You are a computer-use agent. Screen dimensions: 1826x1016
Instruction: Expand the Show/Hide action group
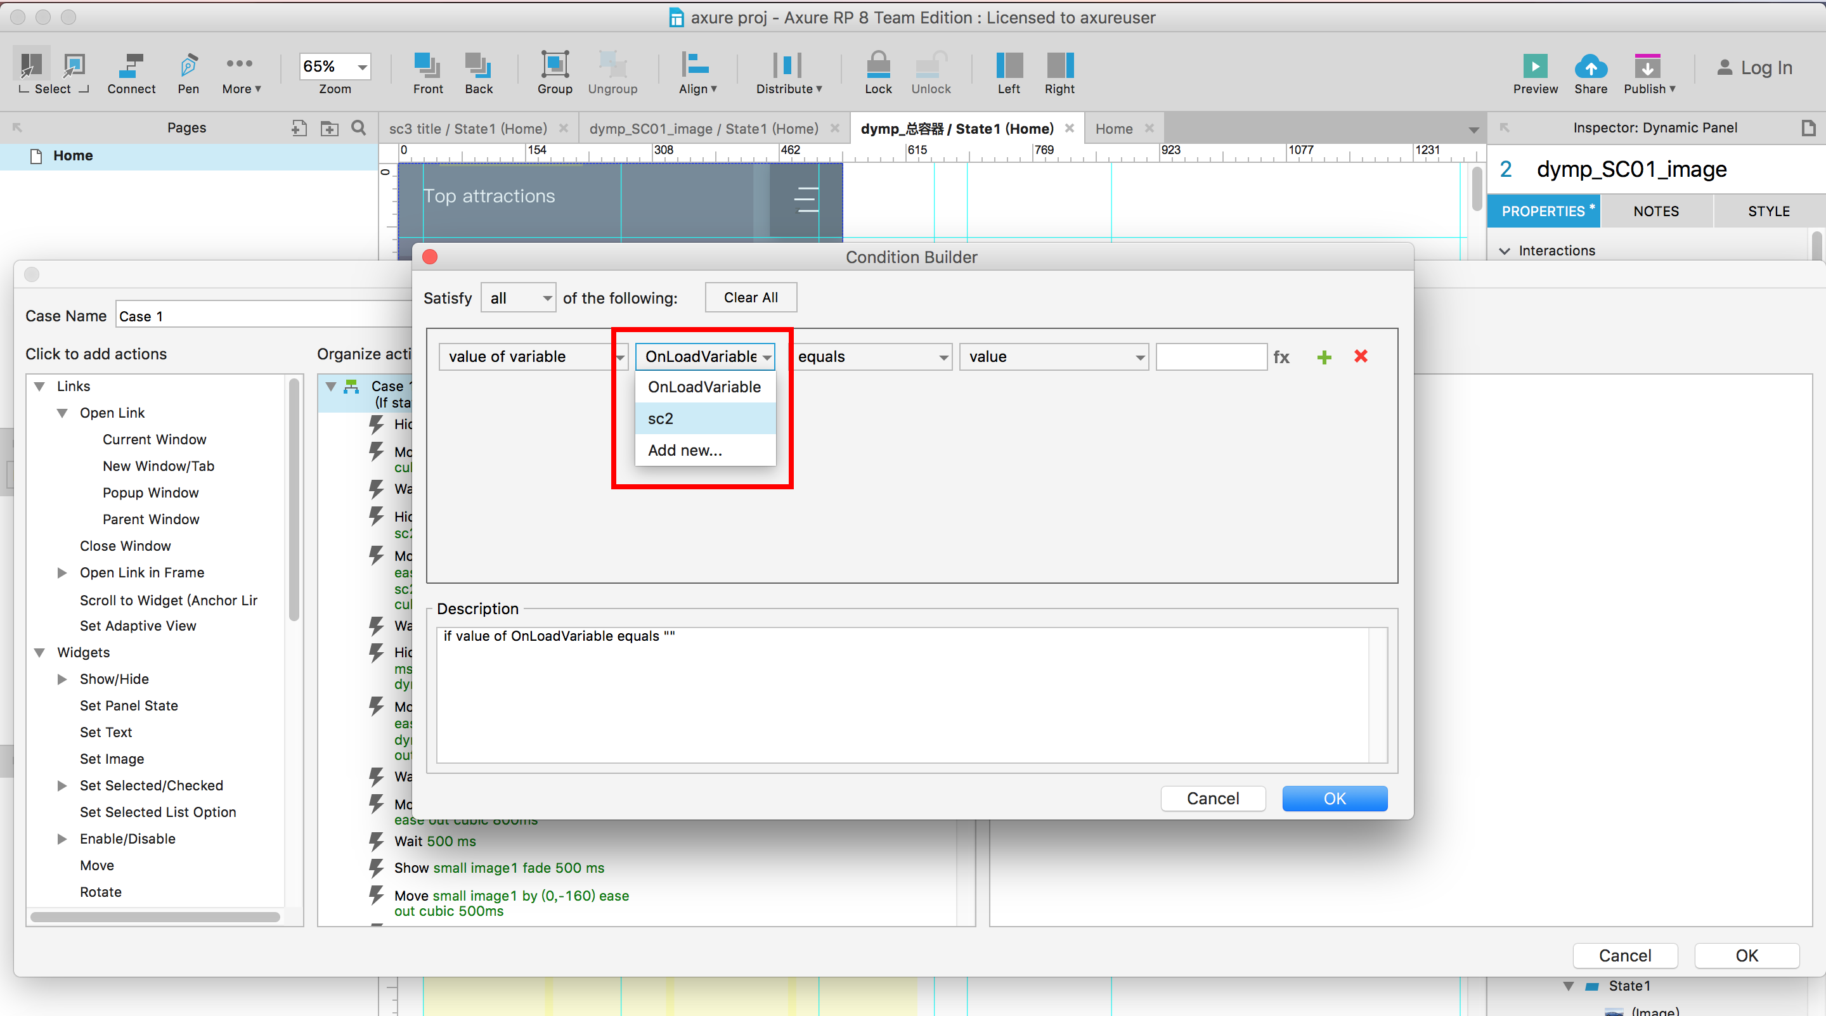click(62, 679)
